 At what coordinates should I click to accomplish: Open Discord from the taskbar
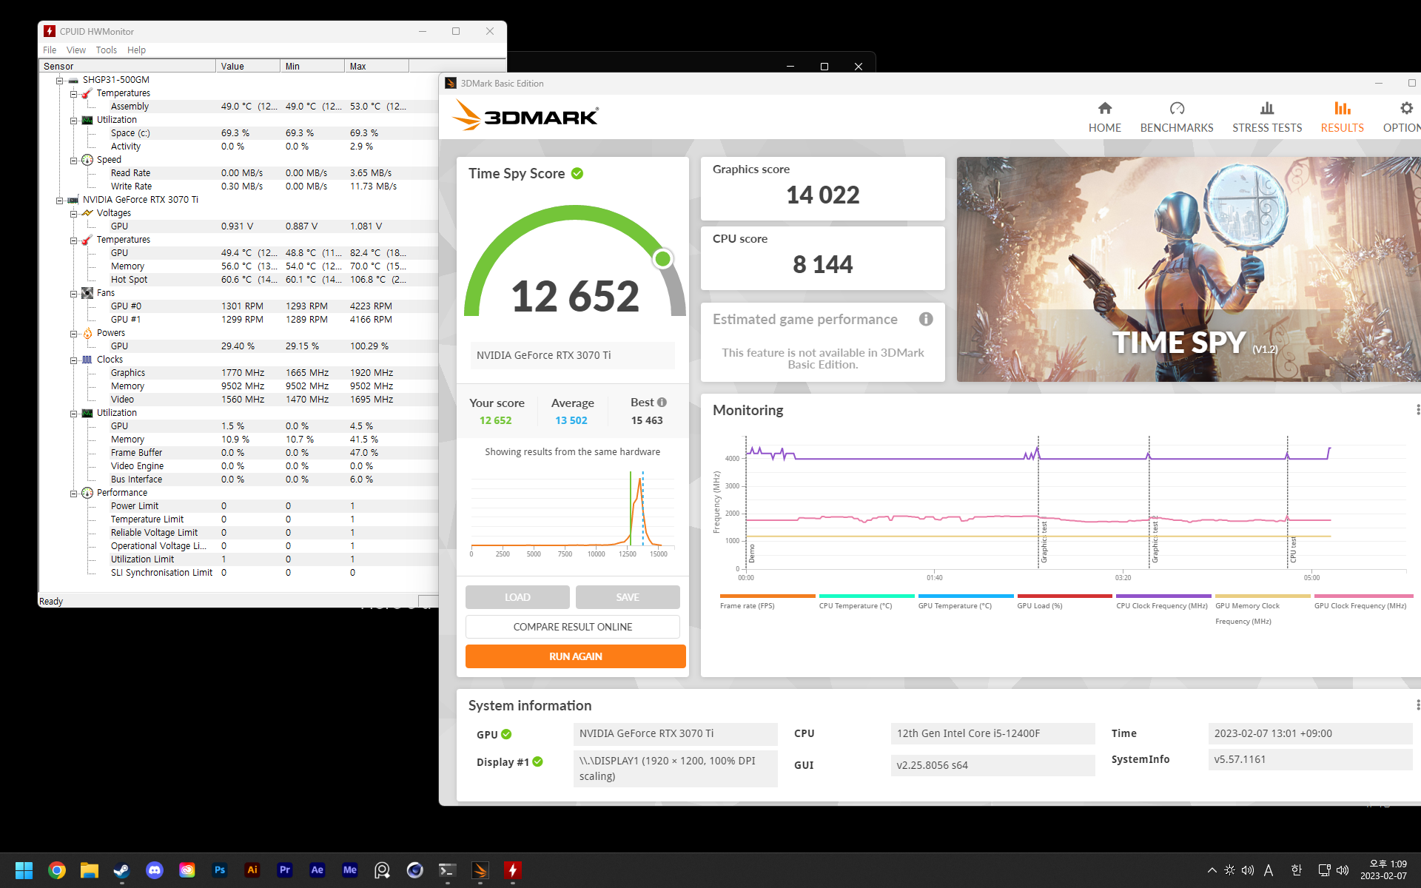pos(155,870)
